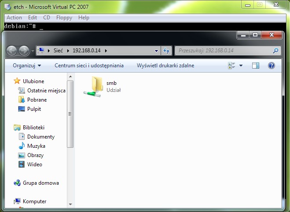Click the navigation pane scroll up arrow
The image size is (290, 212).
pyautogui.click(x=70, y=77)
